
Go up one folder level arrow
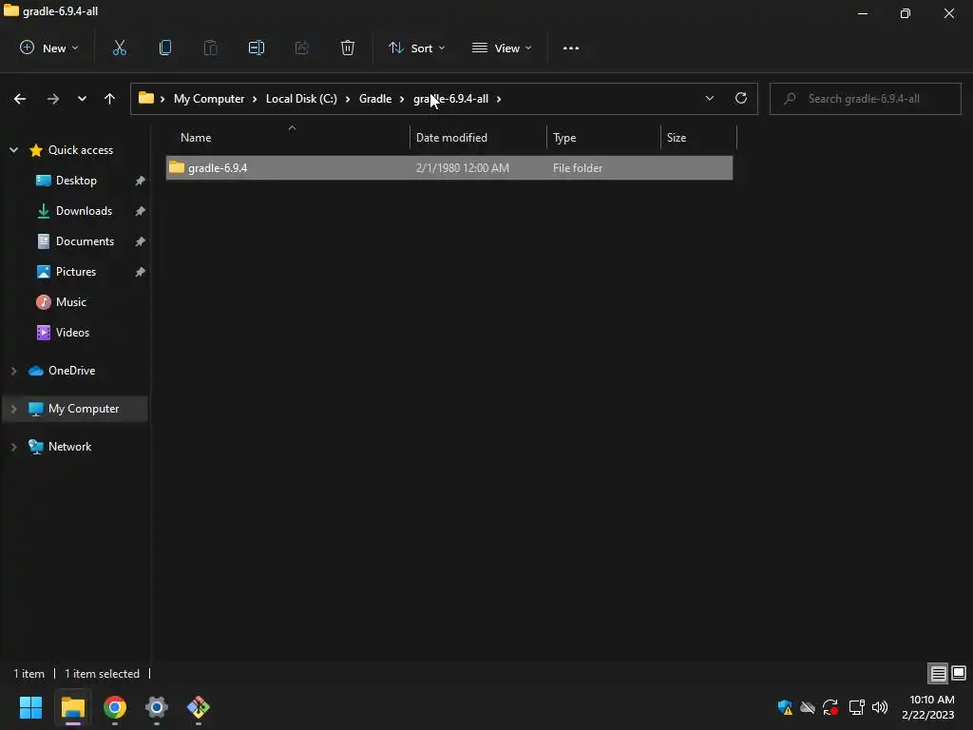point(110,99)
